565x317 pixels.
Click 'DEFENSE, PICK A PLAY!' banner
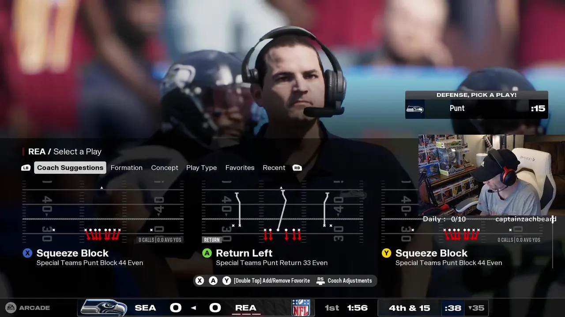(x=476, y=95)
